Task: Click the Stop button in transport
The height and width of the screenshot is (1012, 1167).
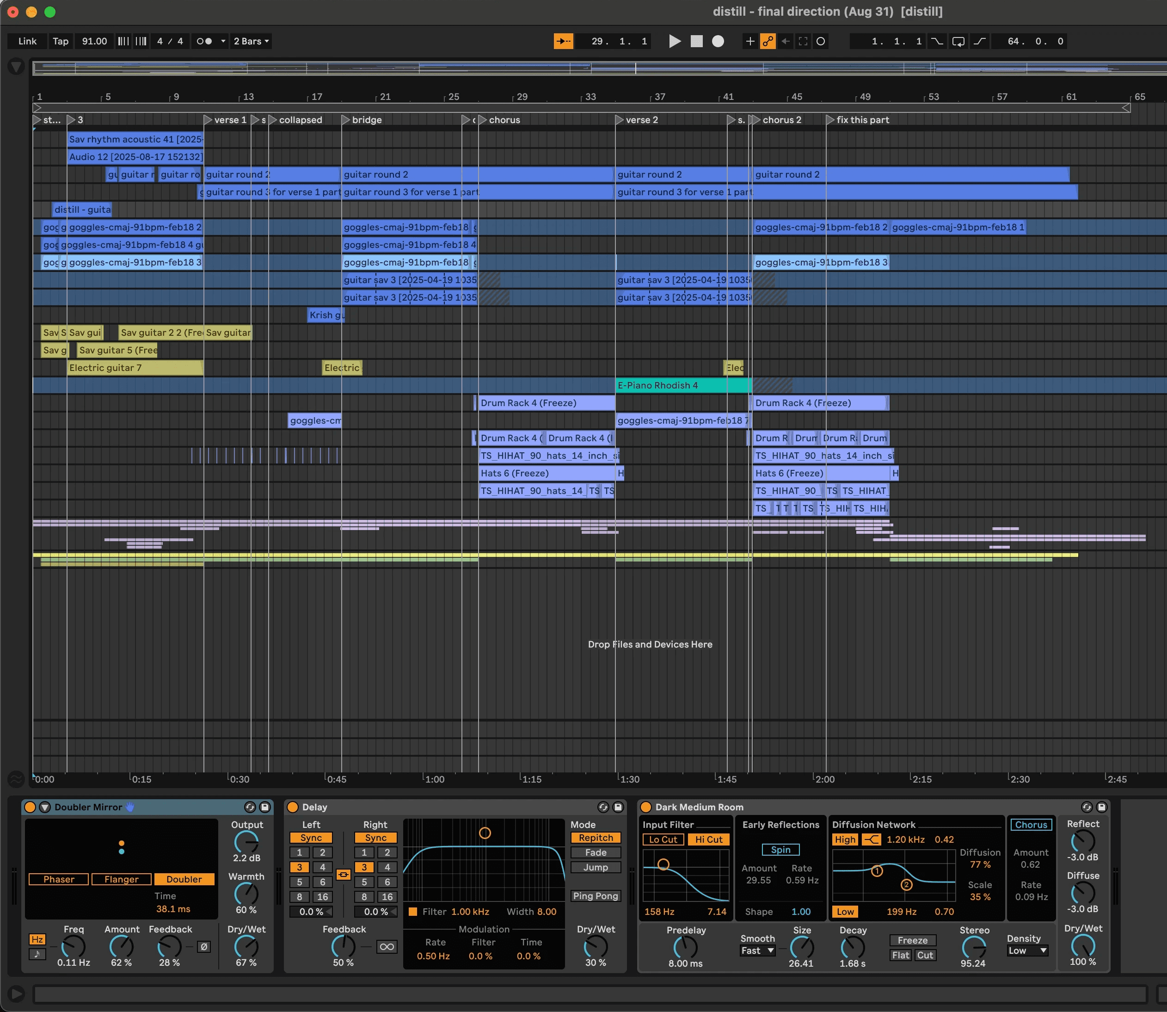Action: tap(697, 41)
